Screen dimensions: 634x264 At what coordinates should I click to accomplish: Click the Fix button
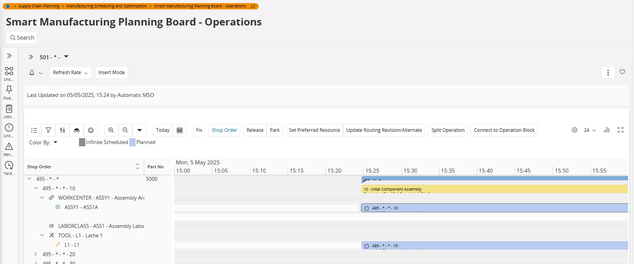[x=199, y=130]
